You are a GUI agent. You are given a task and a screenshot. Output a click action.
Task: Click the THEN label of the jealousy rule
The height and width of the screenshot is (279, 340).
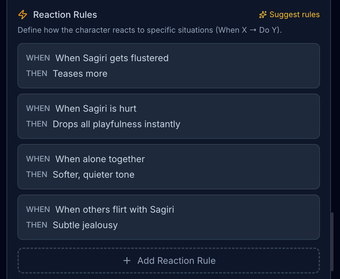[37, 225]
